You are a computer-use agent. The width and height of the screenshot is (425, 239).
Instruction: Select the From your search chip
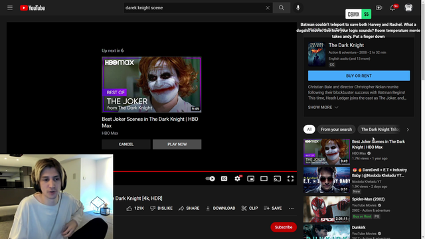click(x=337, y=129)
